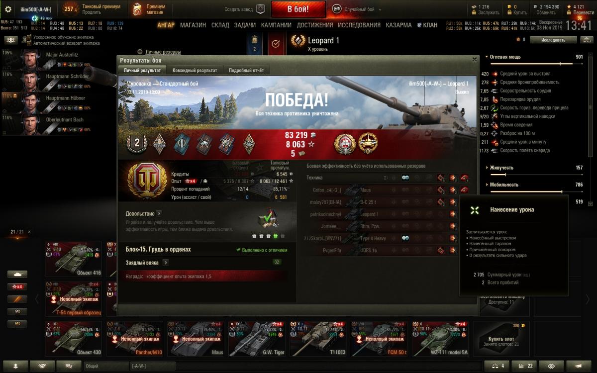Open the chat channels icon
This screenshot has height=373, width=597.
[69, 366]
